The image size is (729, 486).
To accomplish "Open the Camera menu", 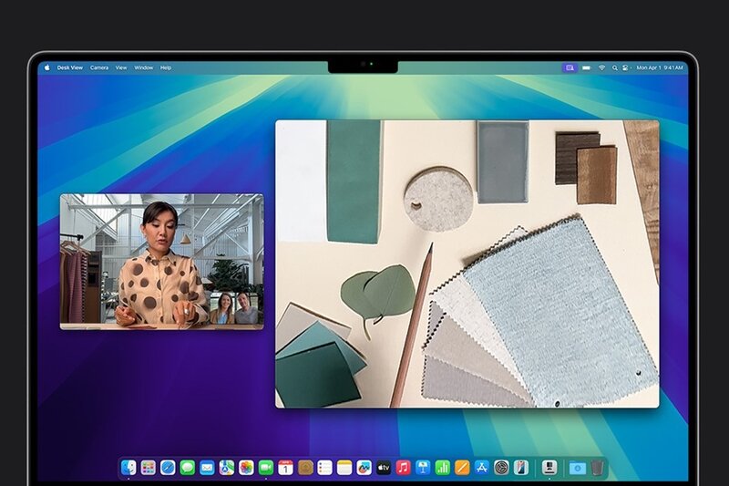I will tap(99, 67).
